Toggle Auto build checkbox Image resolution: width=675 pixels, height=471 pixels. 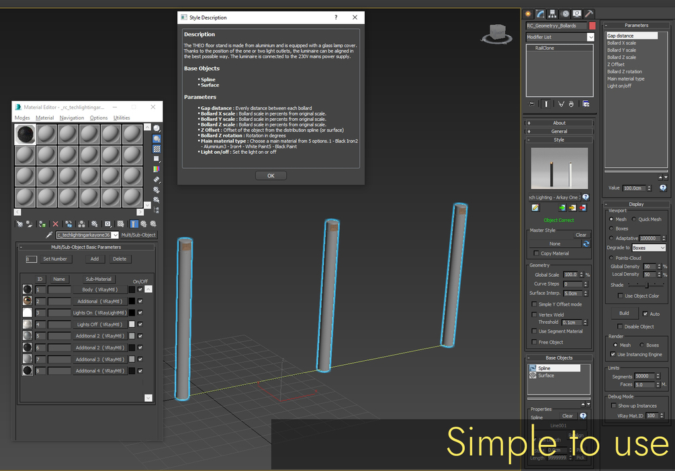click(x=645, y=313)
